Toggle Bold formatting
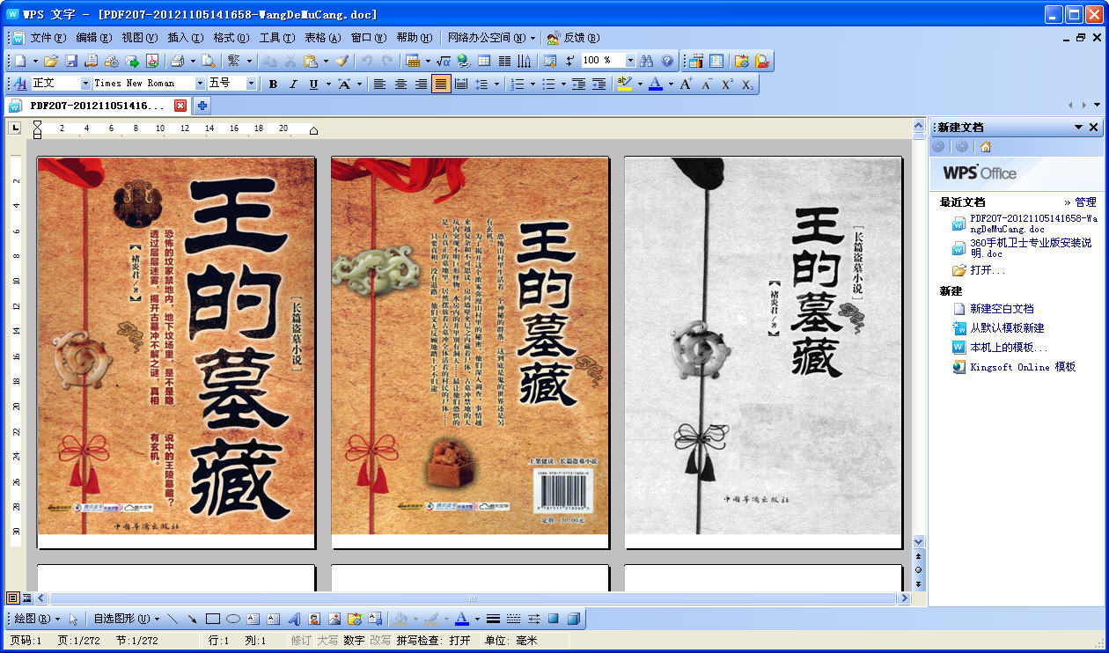Viewport: 1109px width, 653px height. pos(273,84)
